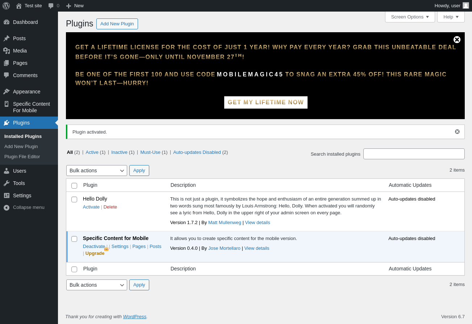Select the Hello Dolly checkbox

(74, 199)
